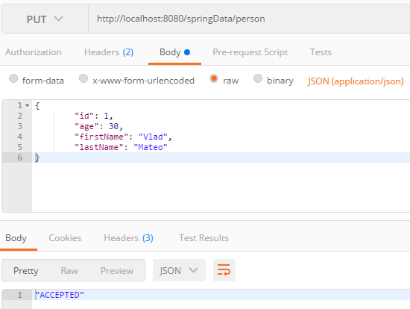Image resolution: width=410 pixels, height=309 pixels.
Task: Switch to the Tests tab
Action: click(321, 52)
